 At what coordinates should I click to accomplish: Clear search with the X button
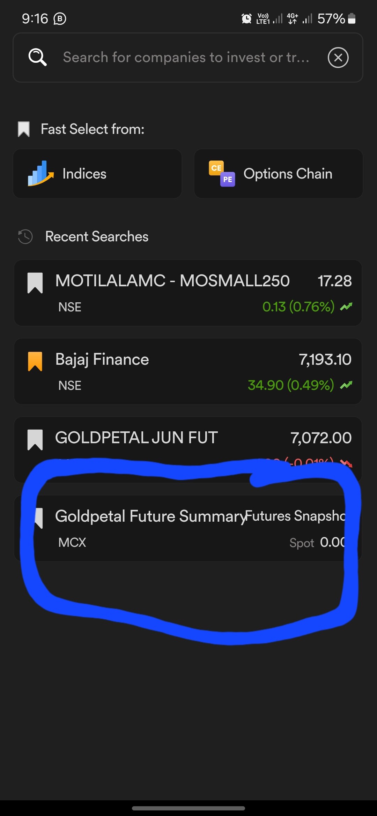(338, 58)
